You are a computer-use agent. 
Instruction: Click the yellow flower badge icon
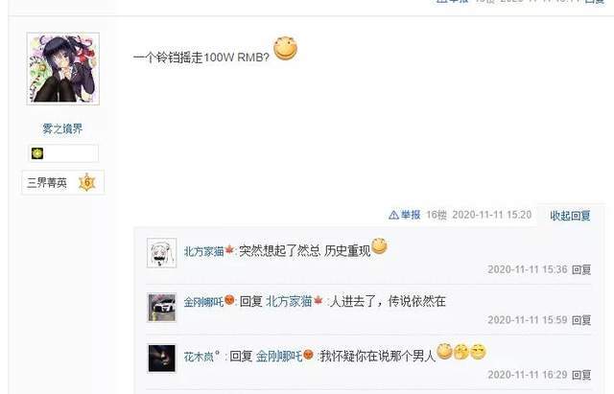[x=37, y=153]
